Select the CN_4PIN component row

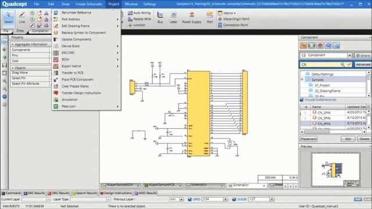coord(334,124)
